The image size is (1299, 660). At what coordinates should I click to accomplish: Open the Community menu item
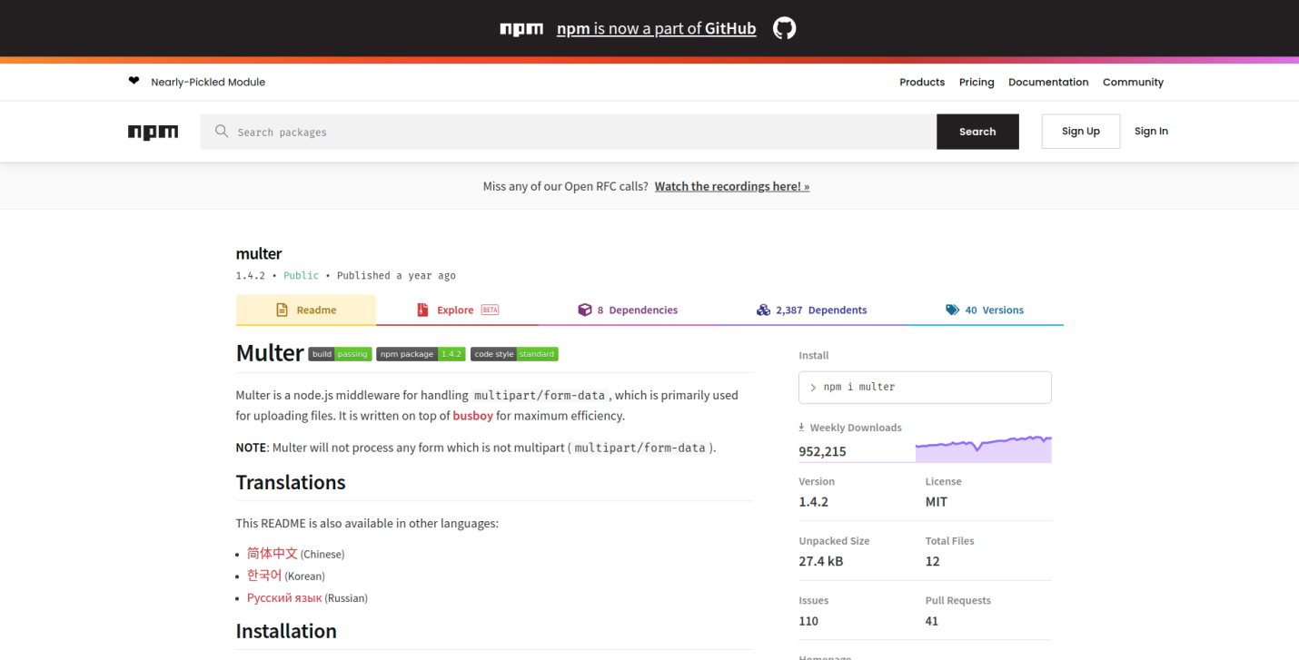(x=1133, y=82)
